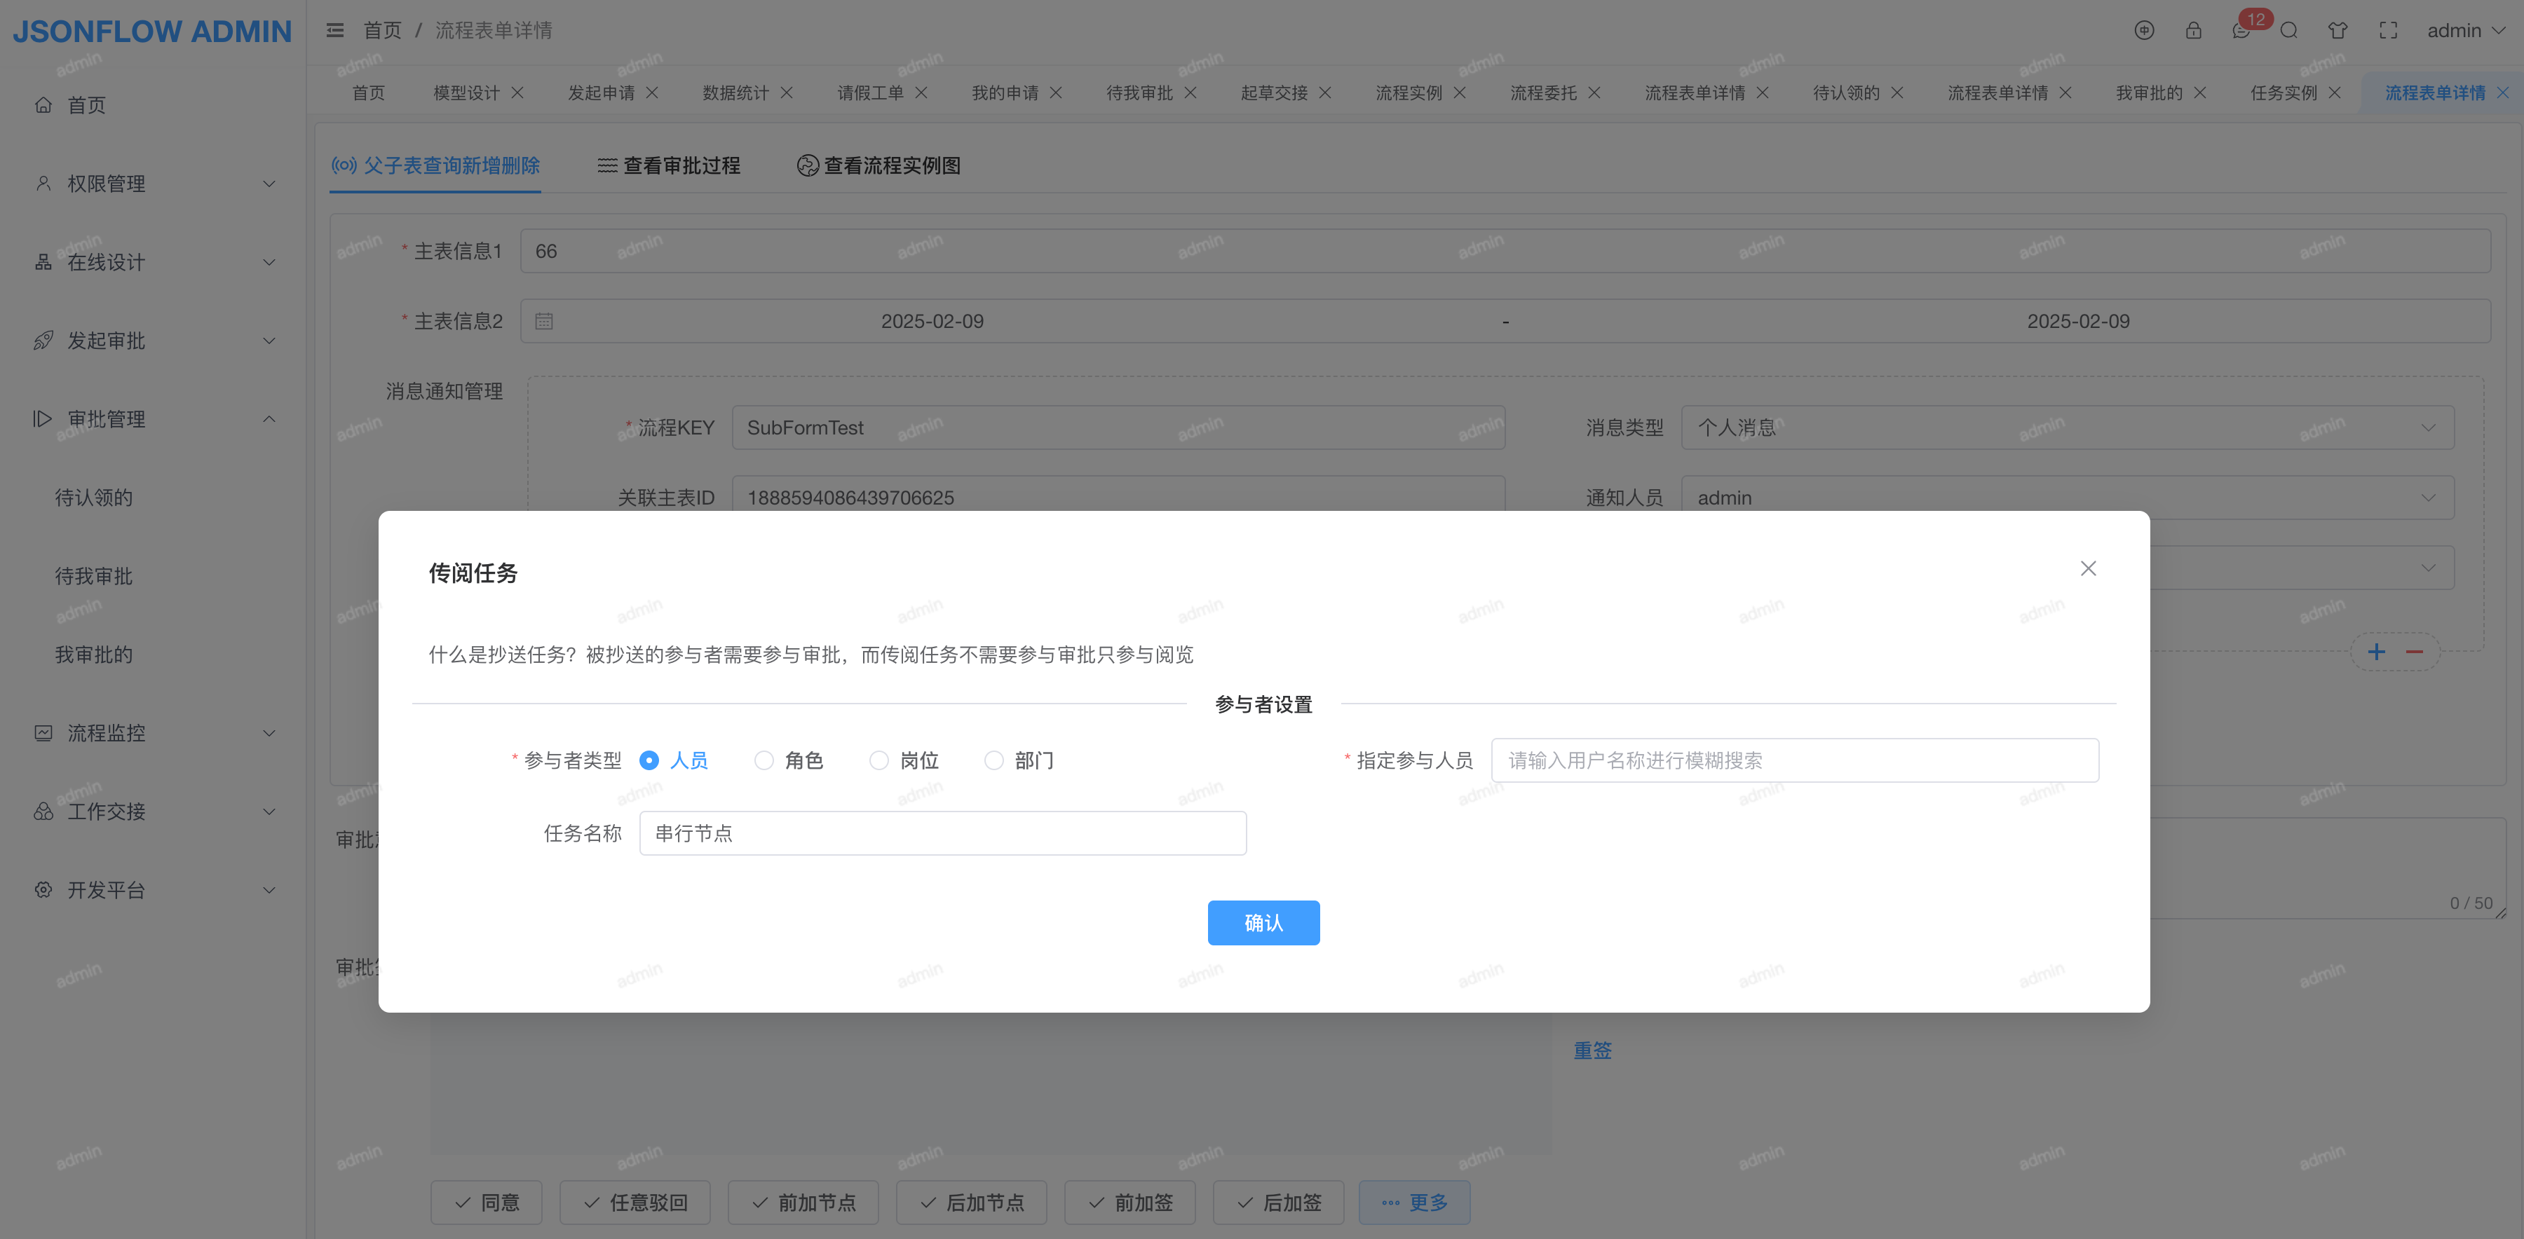2524x1239 pixels.
Task: Open the lock screen icon
Action: tap(2193, 30)
